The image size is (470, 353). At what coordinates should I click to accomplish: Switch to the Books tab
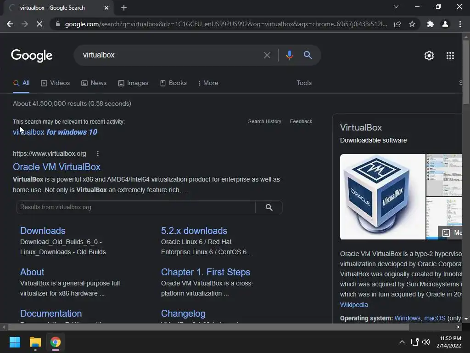coord(173,83)
